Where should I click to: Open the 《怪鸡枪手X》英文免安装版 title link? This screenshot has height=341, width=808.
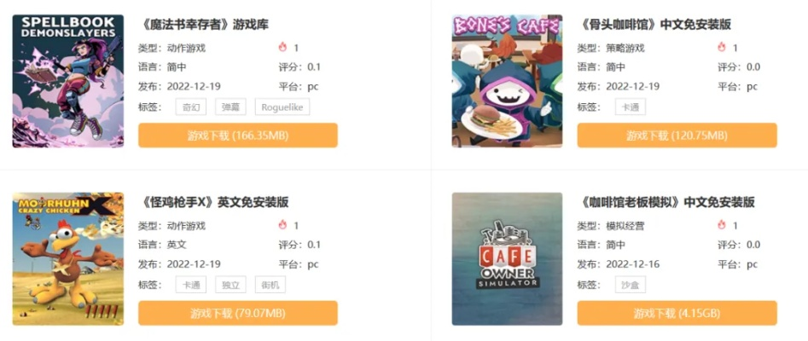[x=213, y=202]
